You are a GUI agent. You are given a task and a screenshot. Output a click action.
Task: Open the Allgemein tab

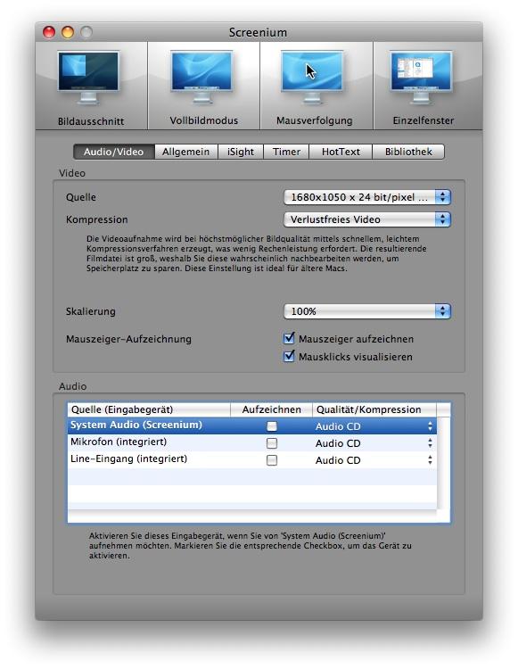[185, 152]
